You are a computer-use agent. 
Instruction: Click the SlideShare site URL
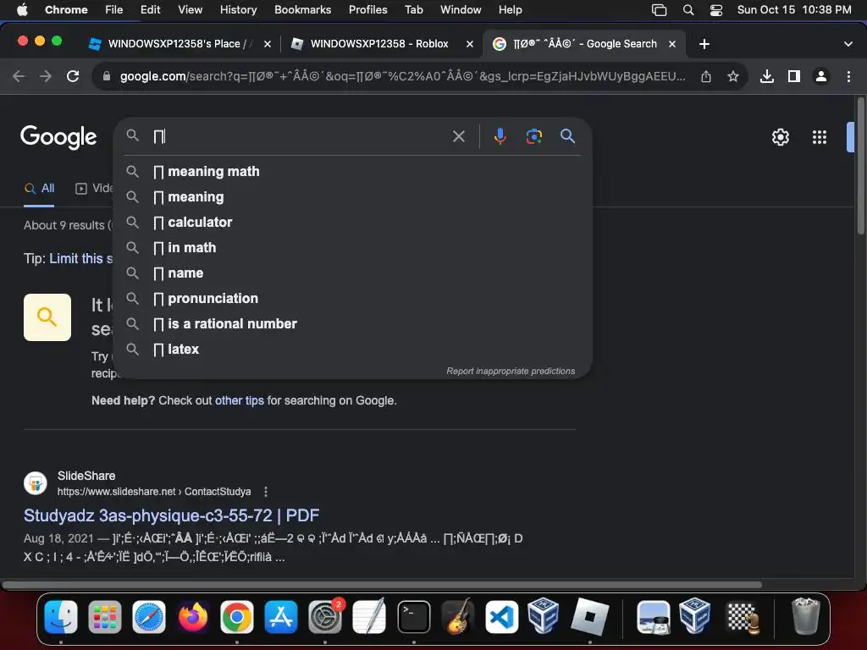154,492
